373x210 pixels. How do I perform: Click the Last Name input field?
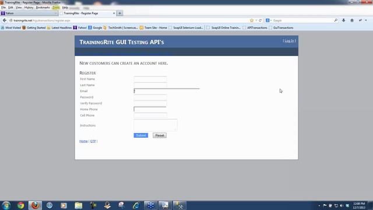click(150, 85)
